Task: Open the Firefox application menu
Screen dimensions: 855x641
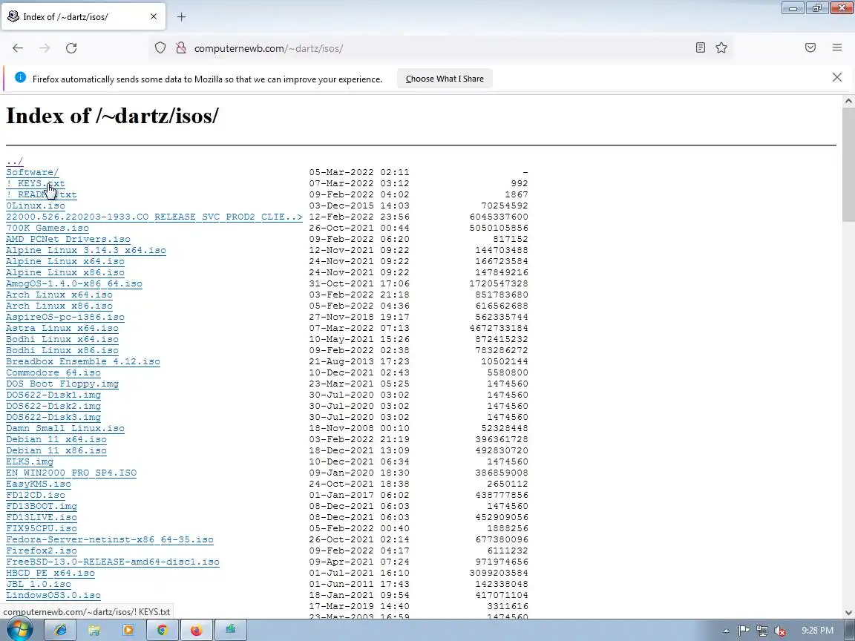Action: tap(837, 48)
